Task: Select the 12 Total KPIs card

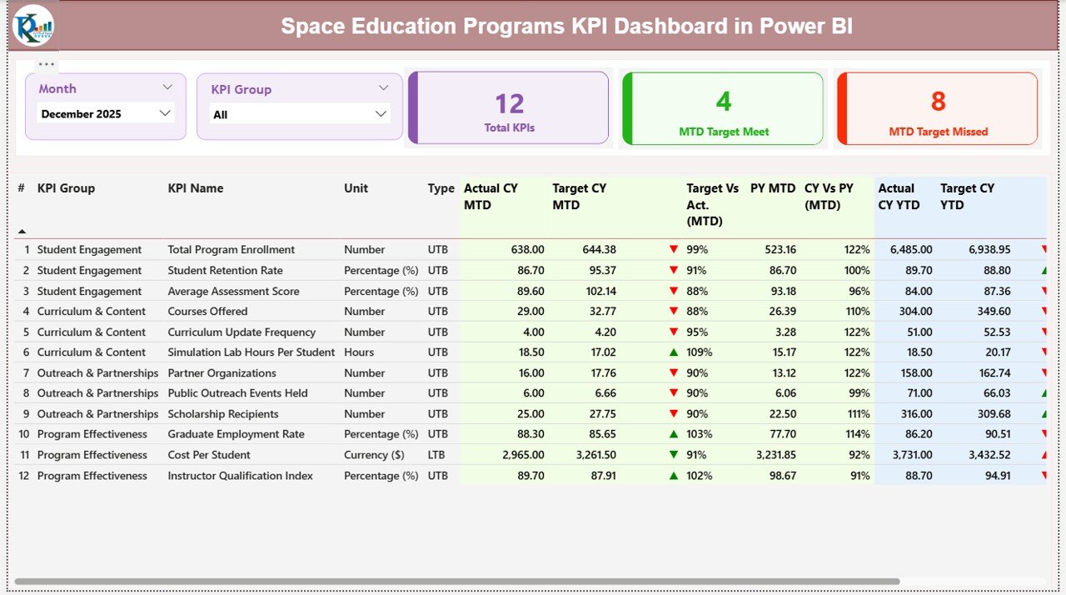Action: [x=509, y=108]
